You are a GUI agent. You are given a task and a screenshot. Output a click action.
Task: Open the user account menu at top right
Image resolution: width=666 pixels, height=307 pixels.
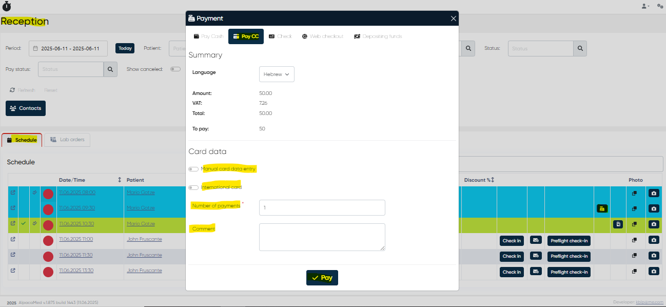pos(645,6)
